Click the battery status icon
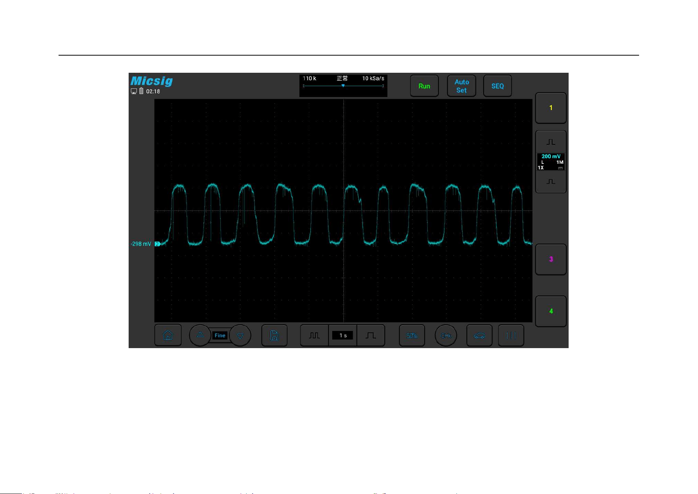The width and height of the screenshot is (698, 494). tap(141, 91)
